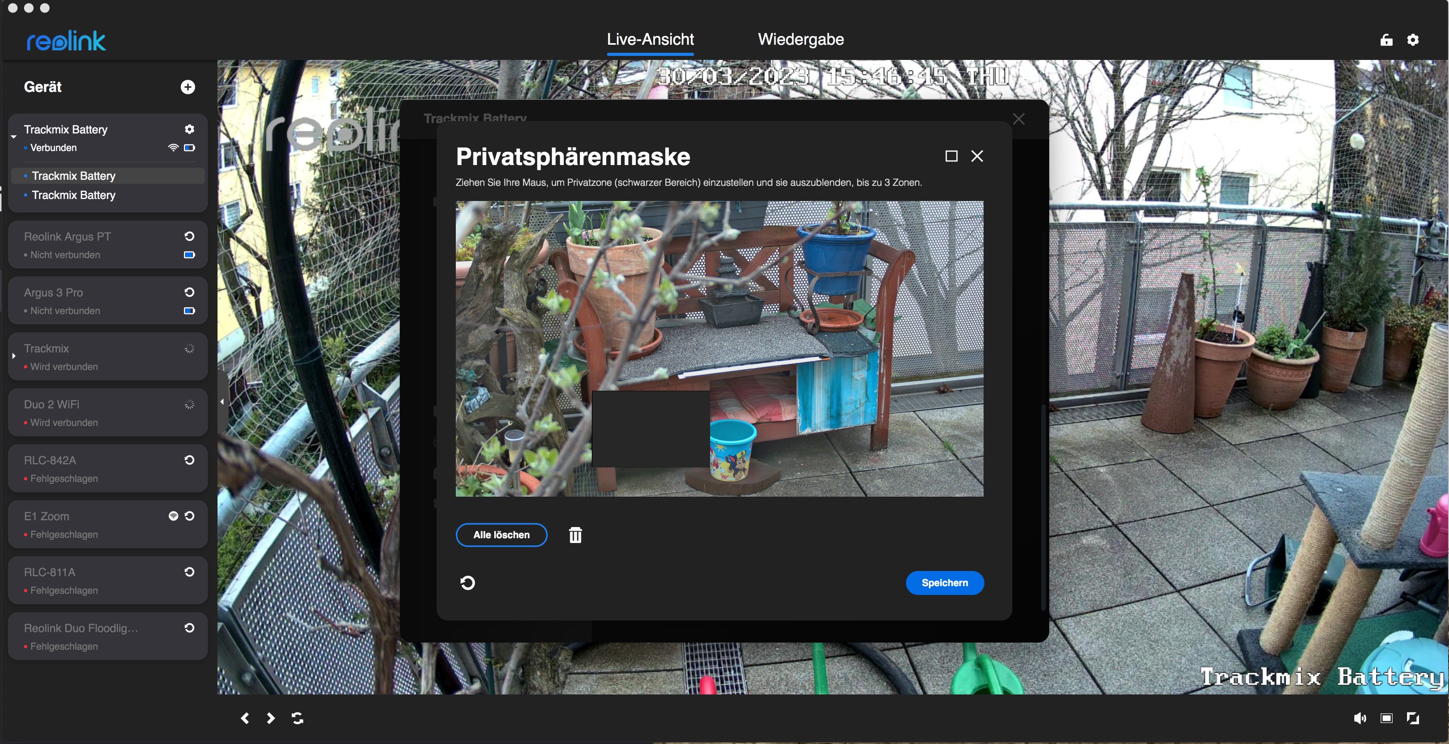The width and height of the screenshot is (1449, 744).
Task: Click the reset icon in the privacy mask dialog
Action: [467, 583]
